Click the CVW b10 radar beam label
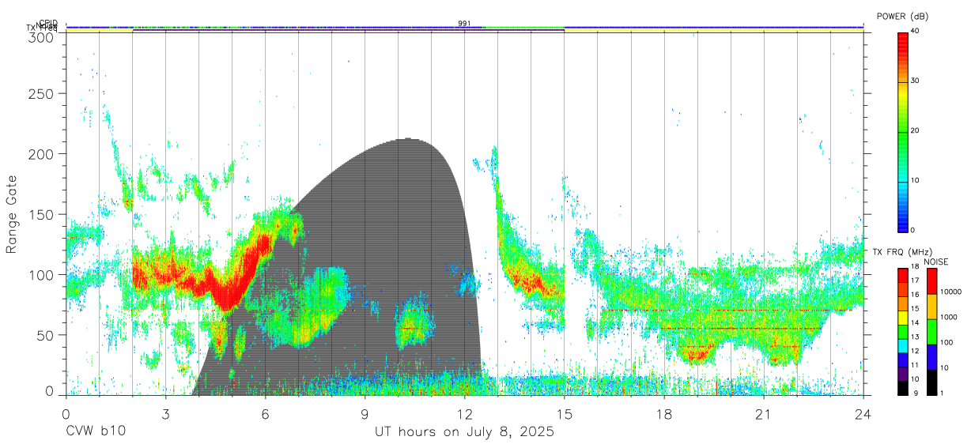971x448 pixels. 96,432
